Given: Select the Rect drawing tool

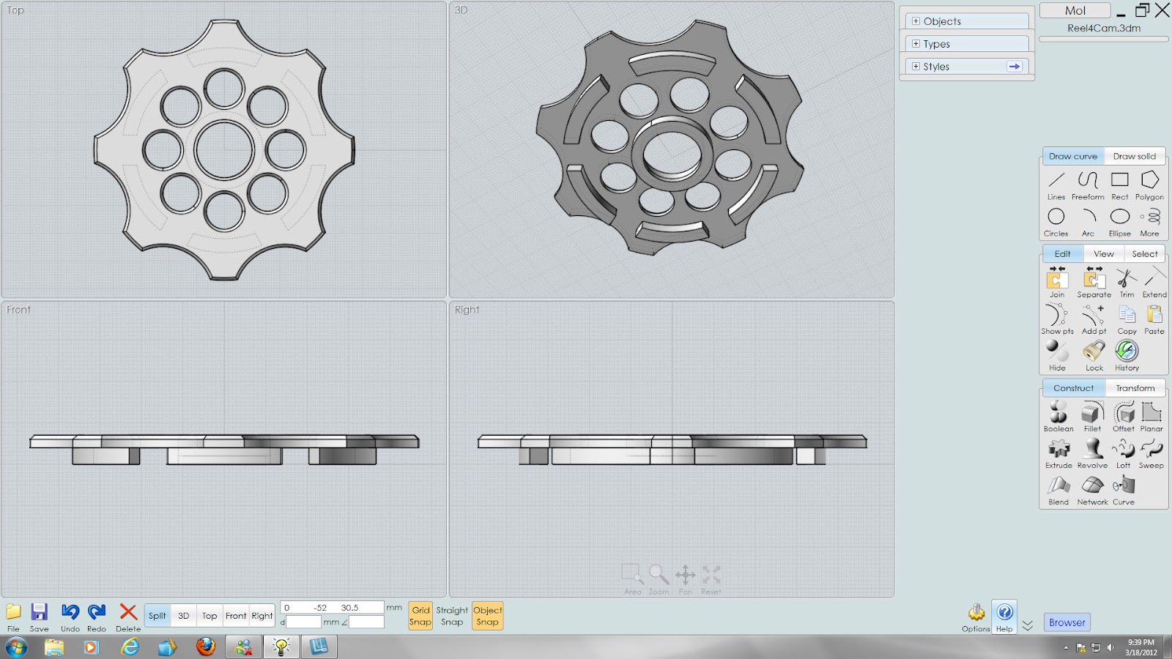Looking at the screenshot, I should (1120, 185).
